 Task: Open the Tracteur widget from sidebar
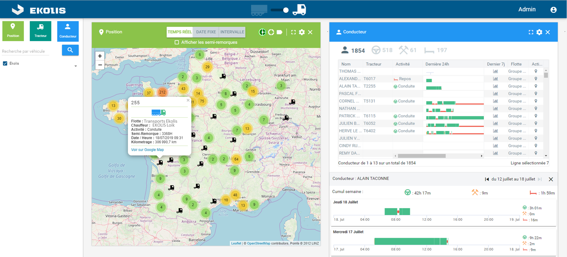(40, 31)
